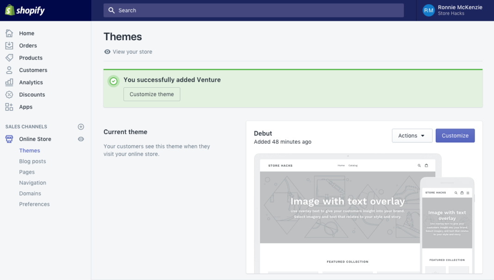Go to Products via its sidebar icon
The image size is (494, 280).
pos(10,58)
